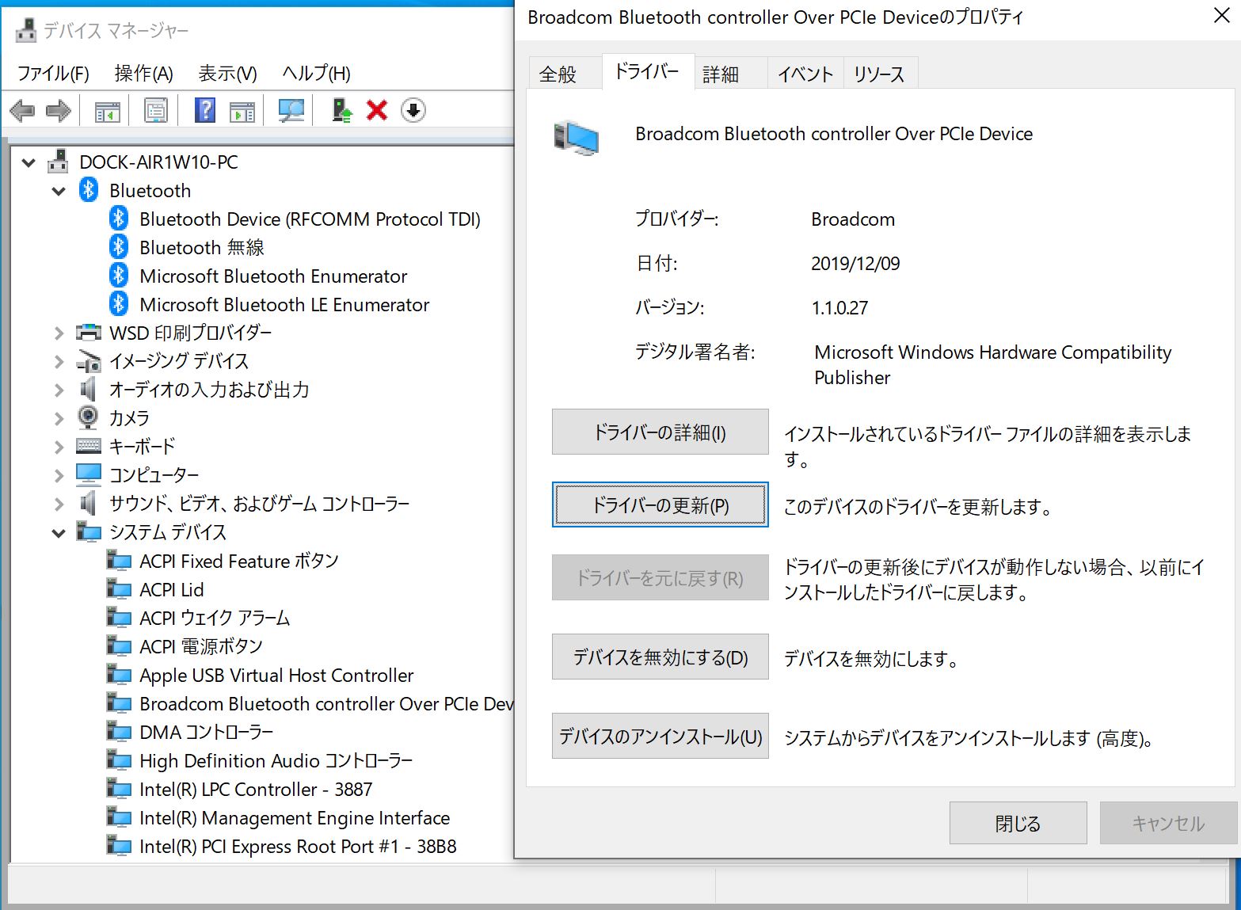Expand the サウンド、ビデオ、およびゲーム コントローラー category
The image size is (1241, 910).
pos(59,504)
